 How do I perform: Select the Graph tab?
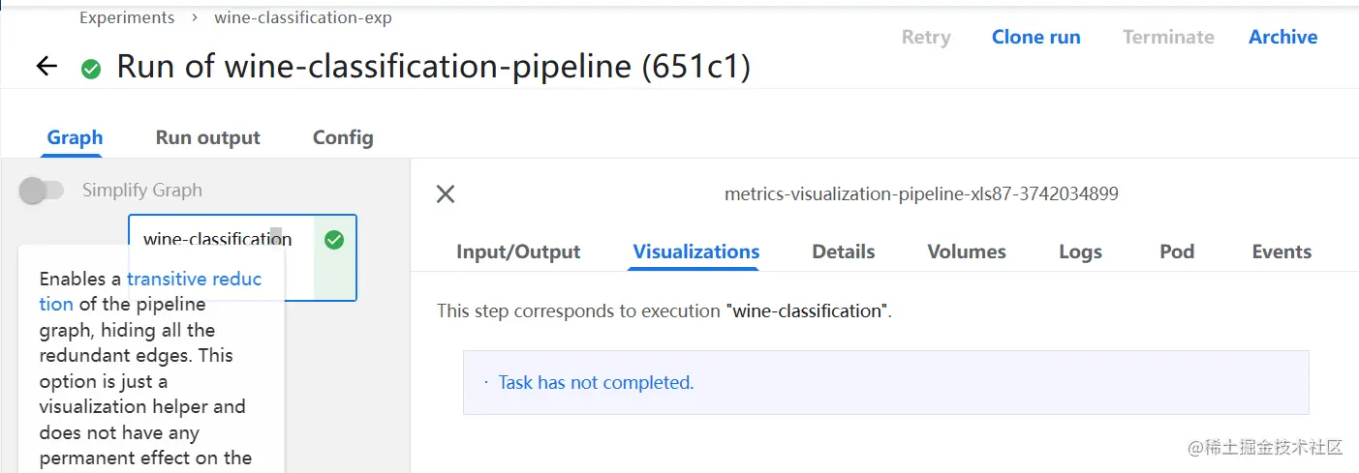[75, 137]
